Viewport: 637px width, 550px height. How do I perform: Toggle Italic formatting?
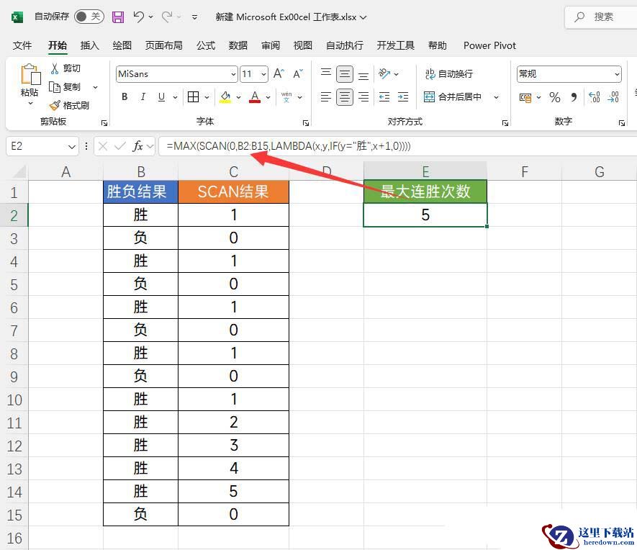pyautogui.click(x=143, y=96)
